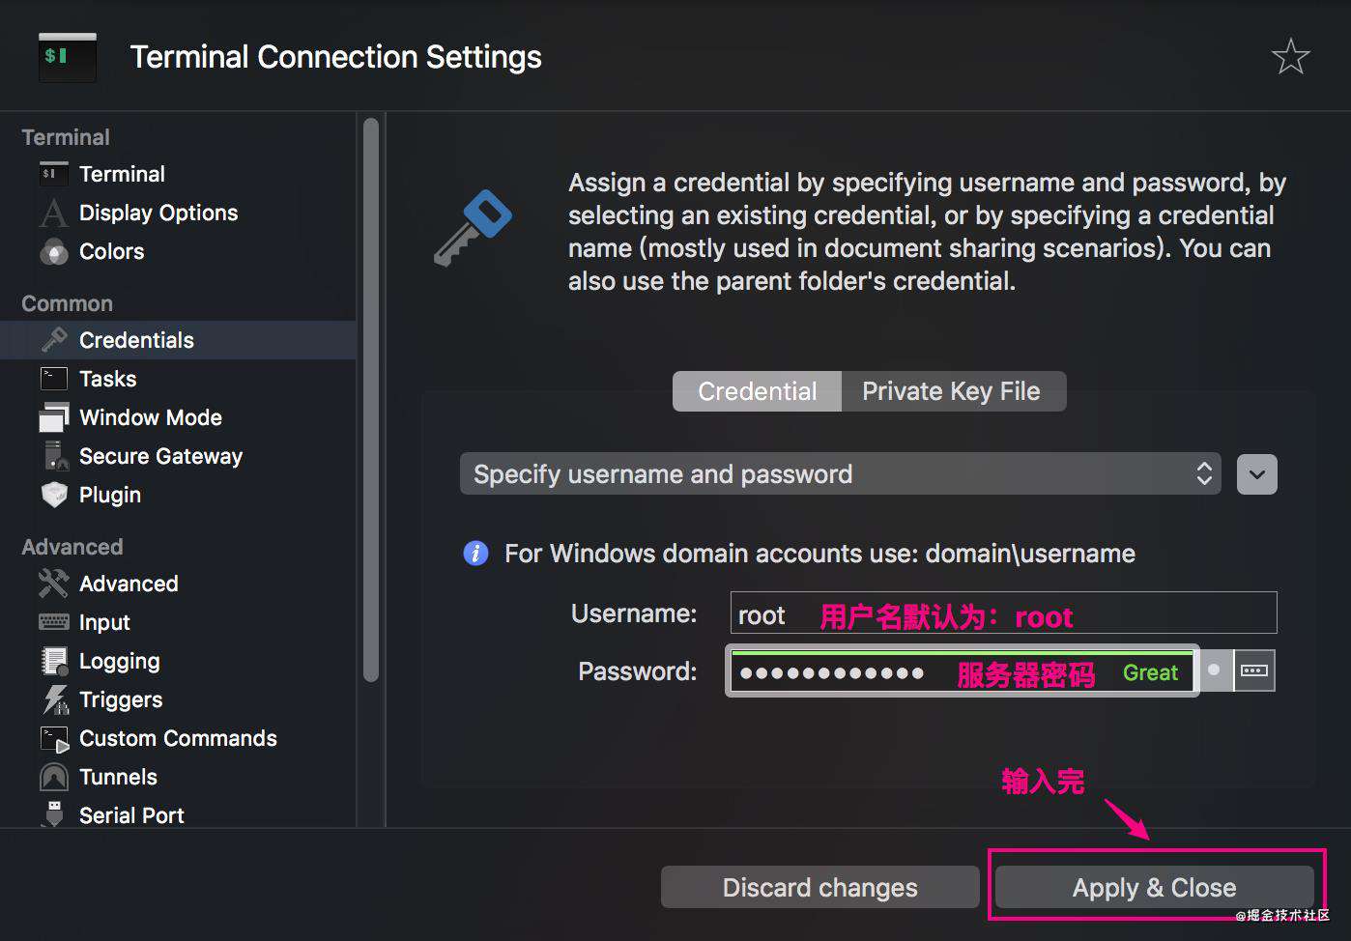Click the chevron button beside credential dropdown
This screenshot has height=941, width=1351.
[1257, 474]
